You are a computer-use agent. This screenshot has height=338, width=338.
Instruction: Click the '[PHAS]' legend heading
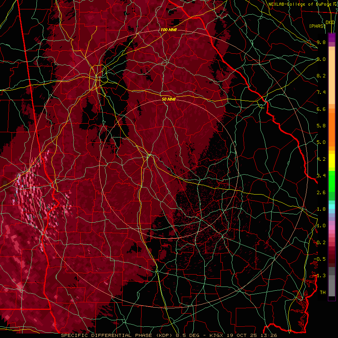pos(317,26)
